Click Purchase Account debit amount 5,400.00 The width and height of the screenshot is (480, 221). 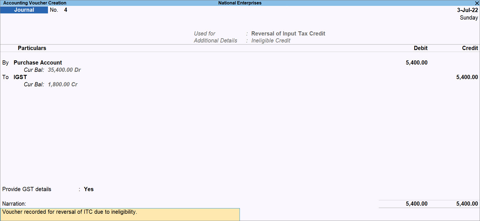[416, 63]
